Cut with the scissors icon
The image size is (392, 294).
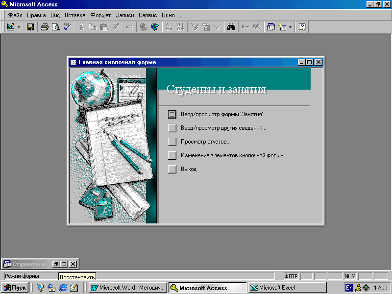coord(81,27)
